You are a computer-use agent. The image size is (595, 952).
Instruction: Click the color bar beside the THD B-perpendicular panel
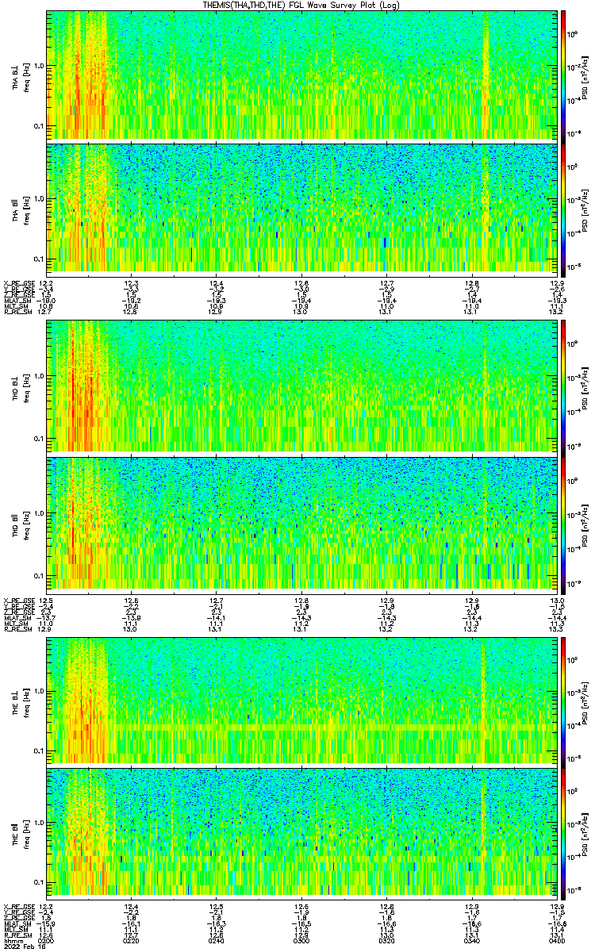563,386
